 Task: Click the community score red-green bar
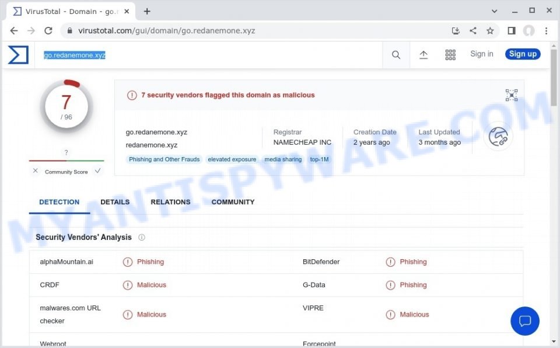66,161
